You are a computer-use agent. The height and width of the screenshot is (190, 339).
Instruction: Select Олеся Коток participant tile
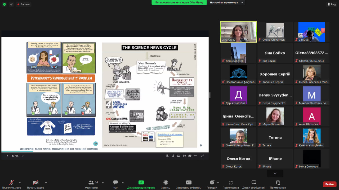tap(238, 159)
